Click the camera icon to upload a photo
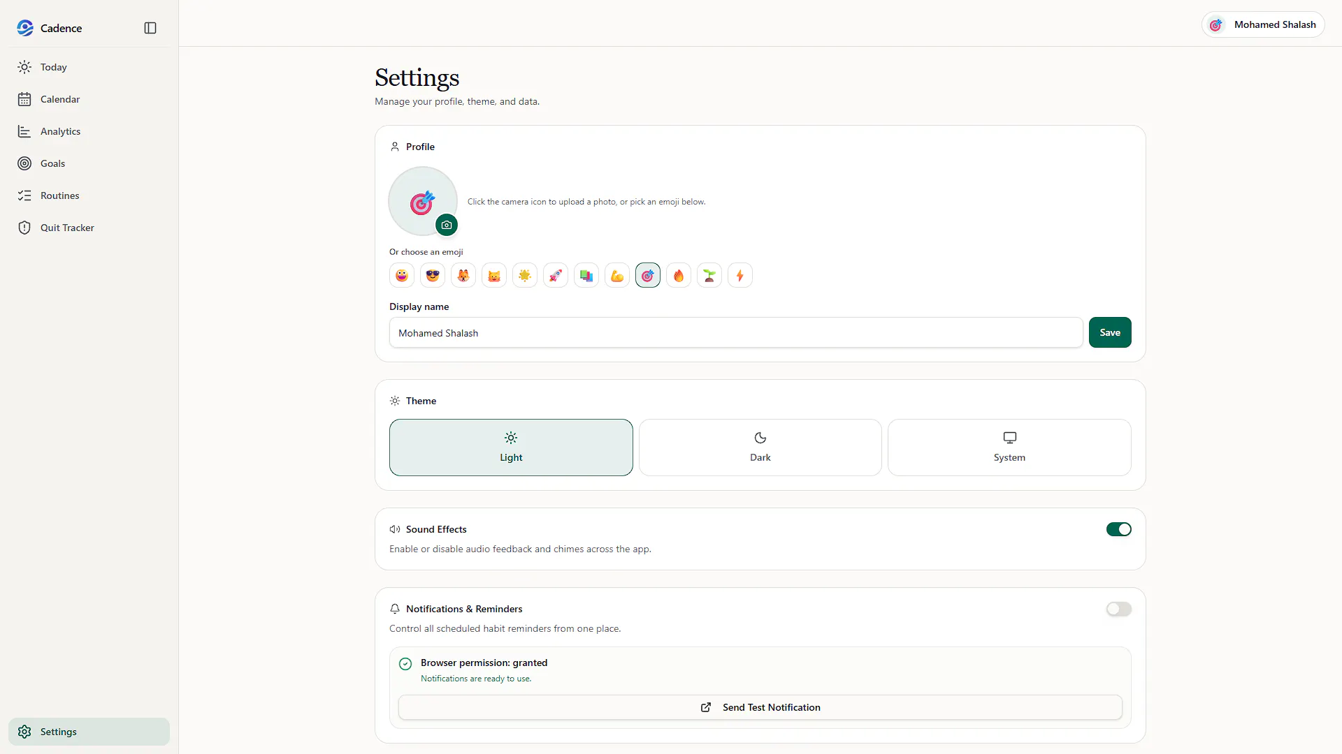1342x754 pixels. pos(447,225)
